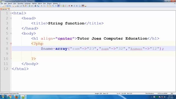Click the Playback macro toolbar icon
The image size is (176, 99).
tap(74, 6)
